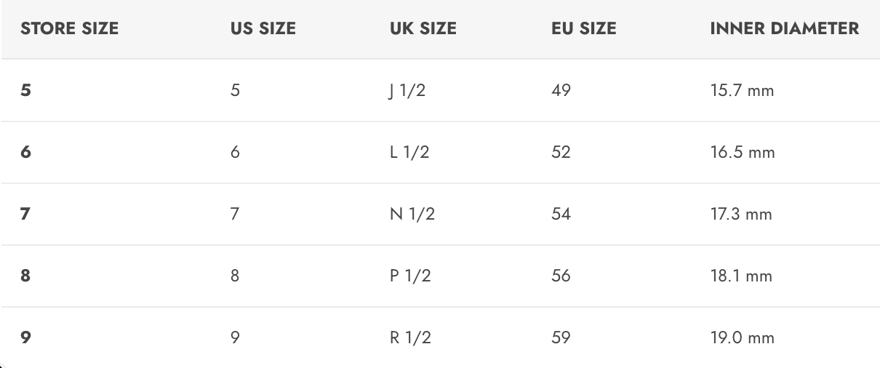Click the EU size 54 cell

[561, 215]
